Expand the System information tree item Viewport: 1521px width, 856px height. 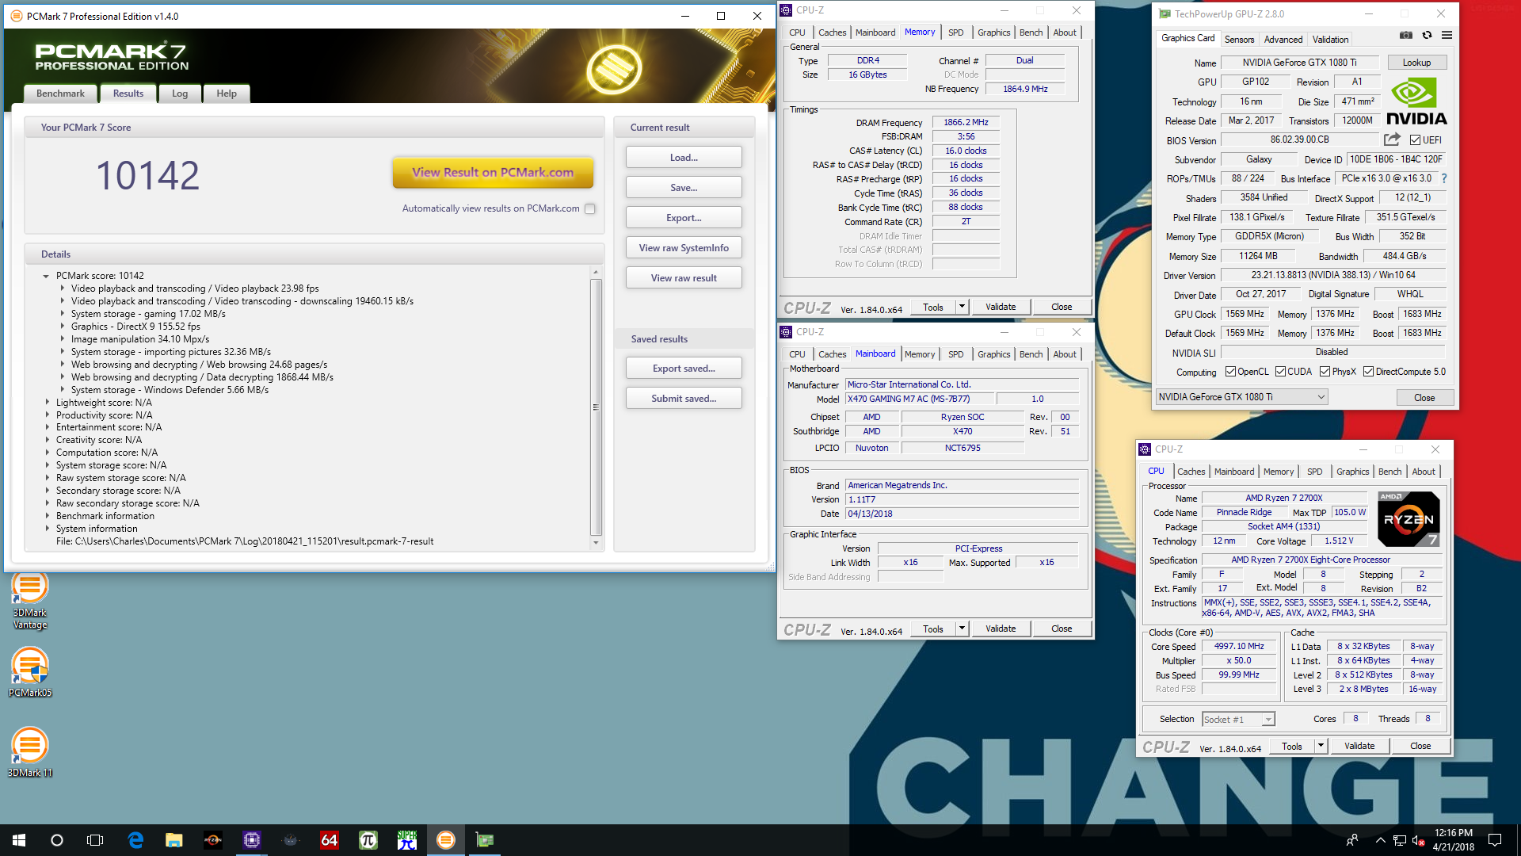pos(47,529)
